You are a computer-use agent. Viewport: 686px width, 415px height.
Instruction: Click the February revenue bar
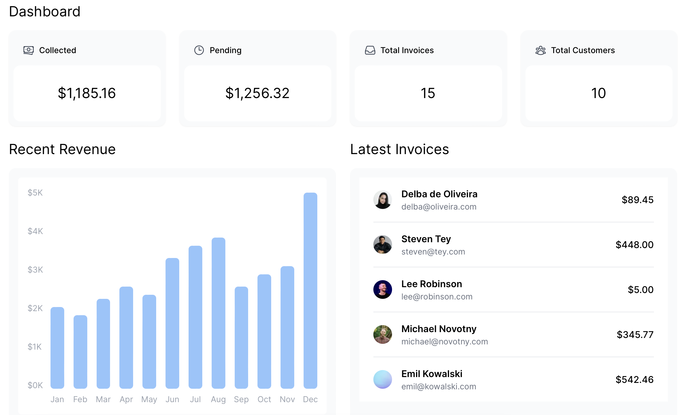point(80,352)
